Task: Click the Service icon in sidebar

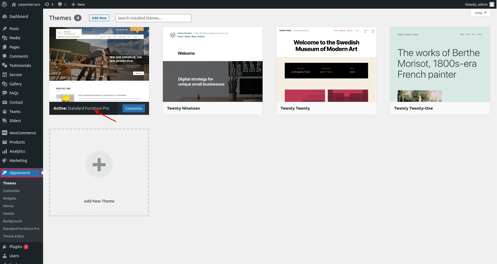Action: click(5, 75)
